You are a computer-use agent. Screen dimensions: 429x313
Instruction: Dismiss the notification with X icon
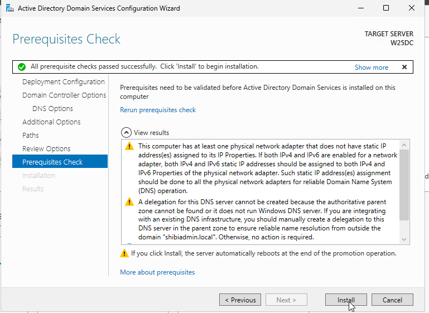(404, 67)
